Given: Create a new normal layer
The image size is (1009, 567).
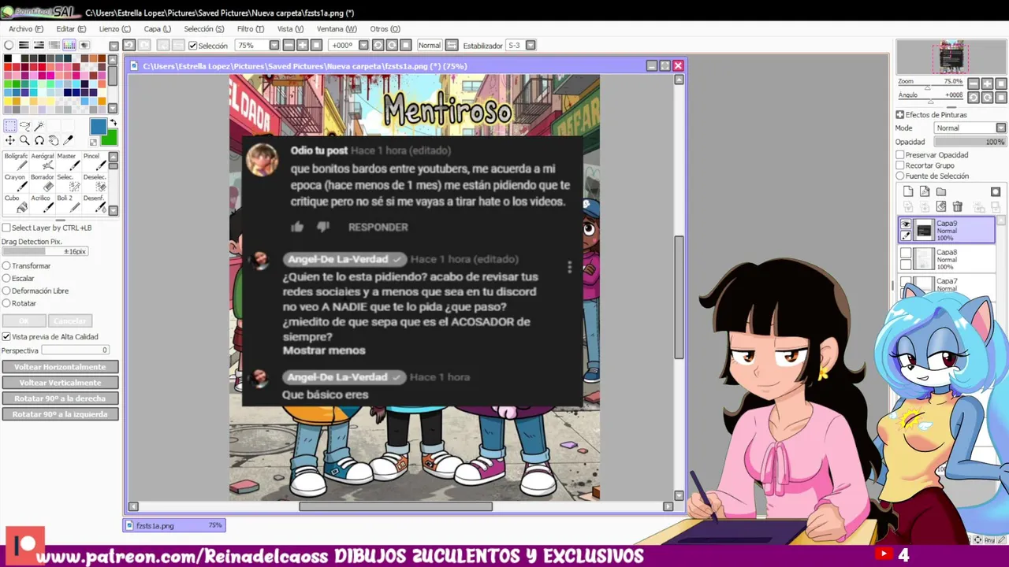Looking at the screenshot, I should point(908,191).
